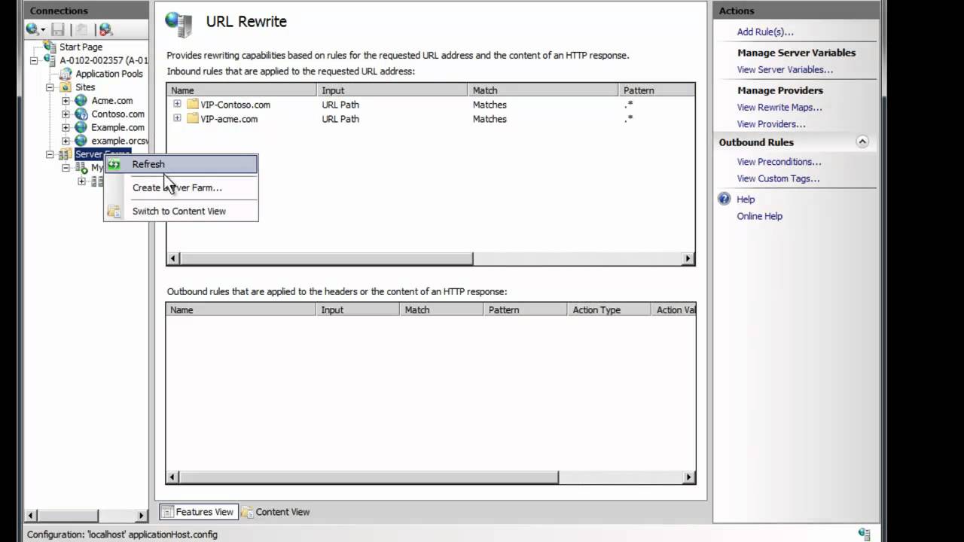This screenshot has height=542, width=964.
Task: Open View Server Variables... link
Action: [x=785, y=70]
